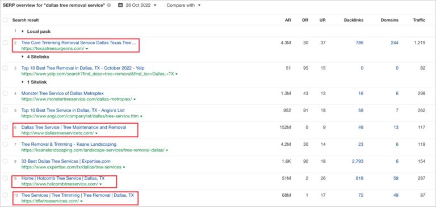Check the box for Angie's List result

click(5, 111)
